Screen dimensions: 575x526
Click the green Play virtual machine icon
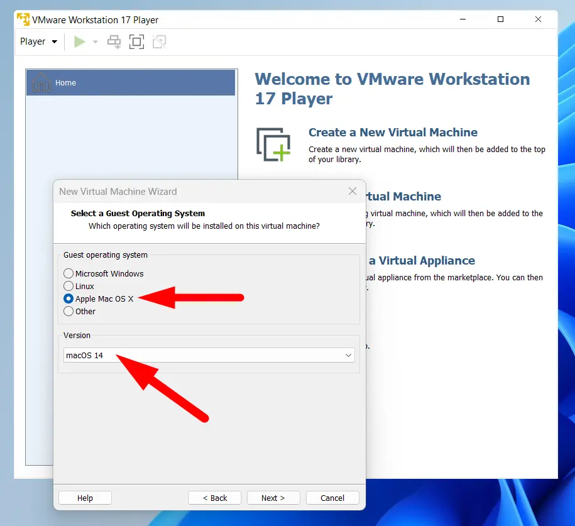tap(79, 42)
